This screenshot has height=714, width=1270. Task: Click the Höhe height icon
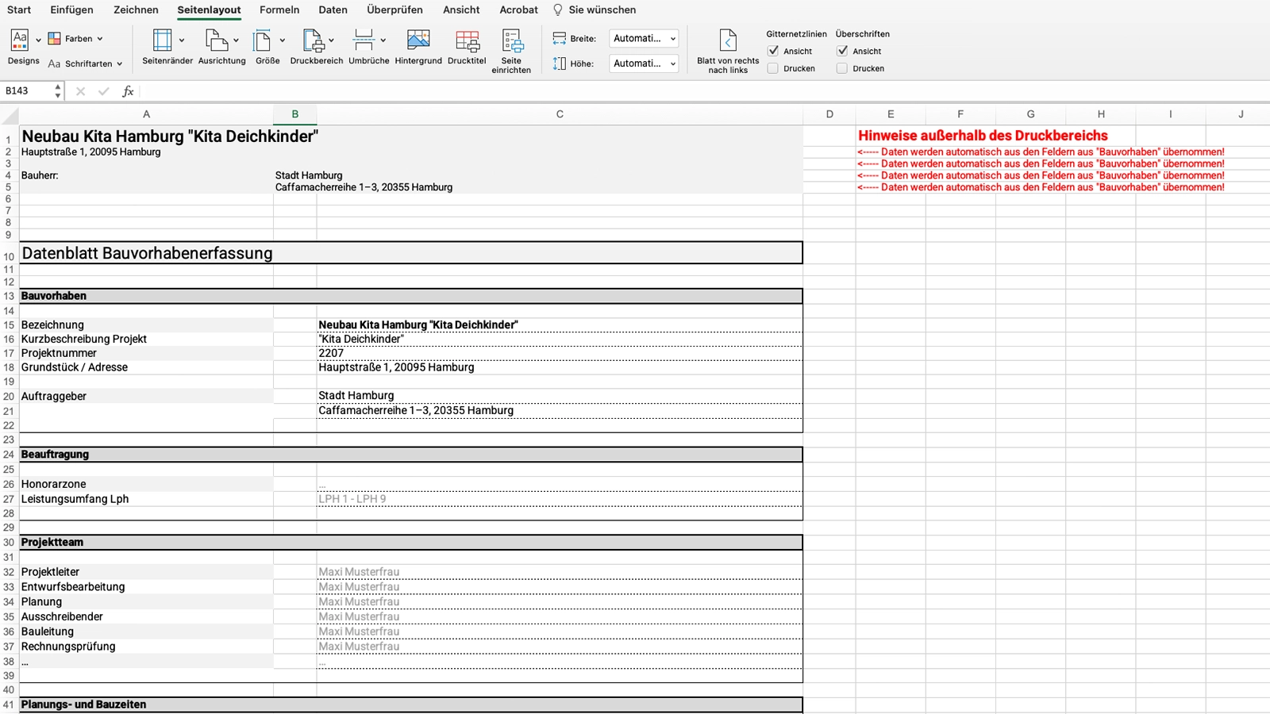pos(560,63)
